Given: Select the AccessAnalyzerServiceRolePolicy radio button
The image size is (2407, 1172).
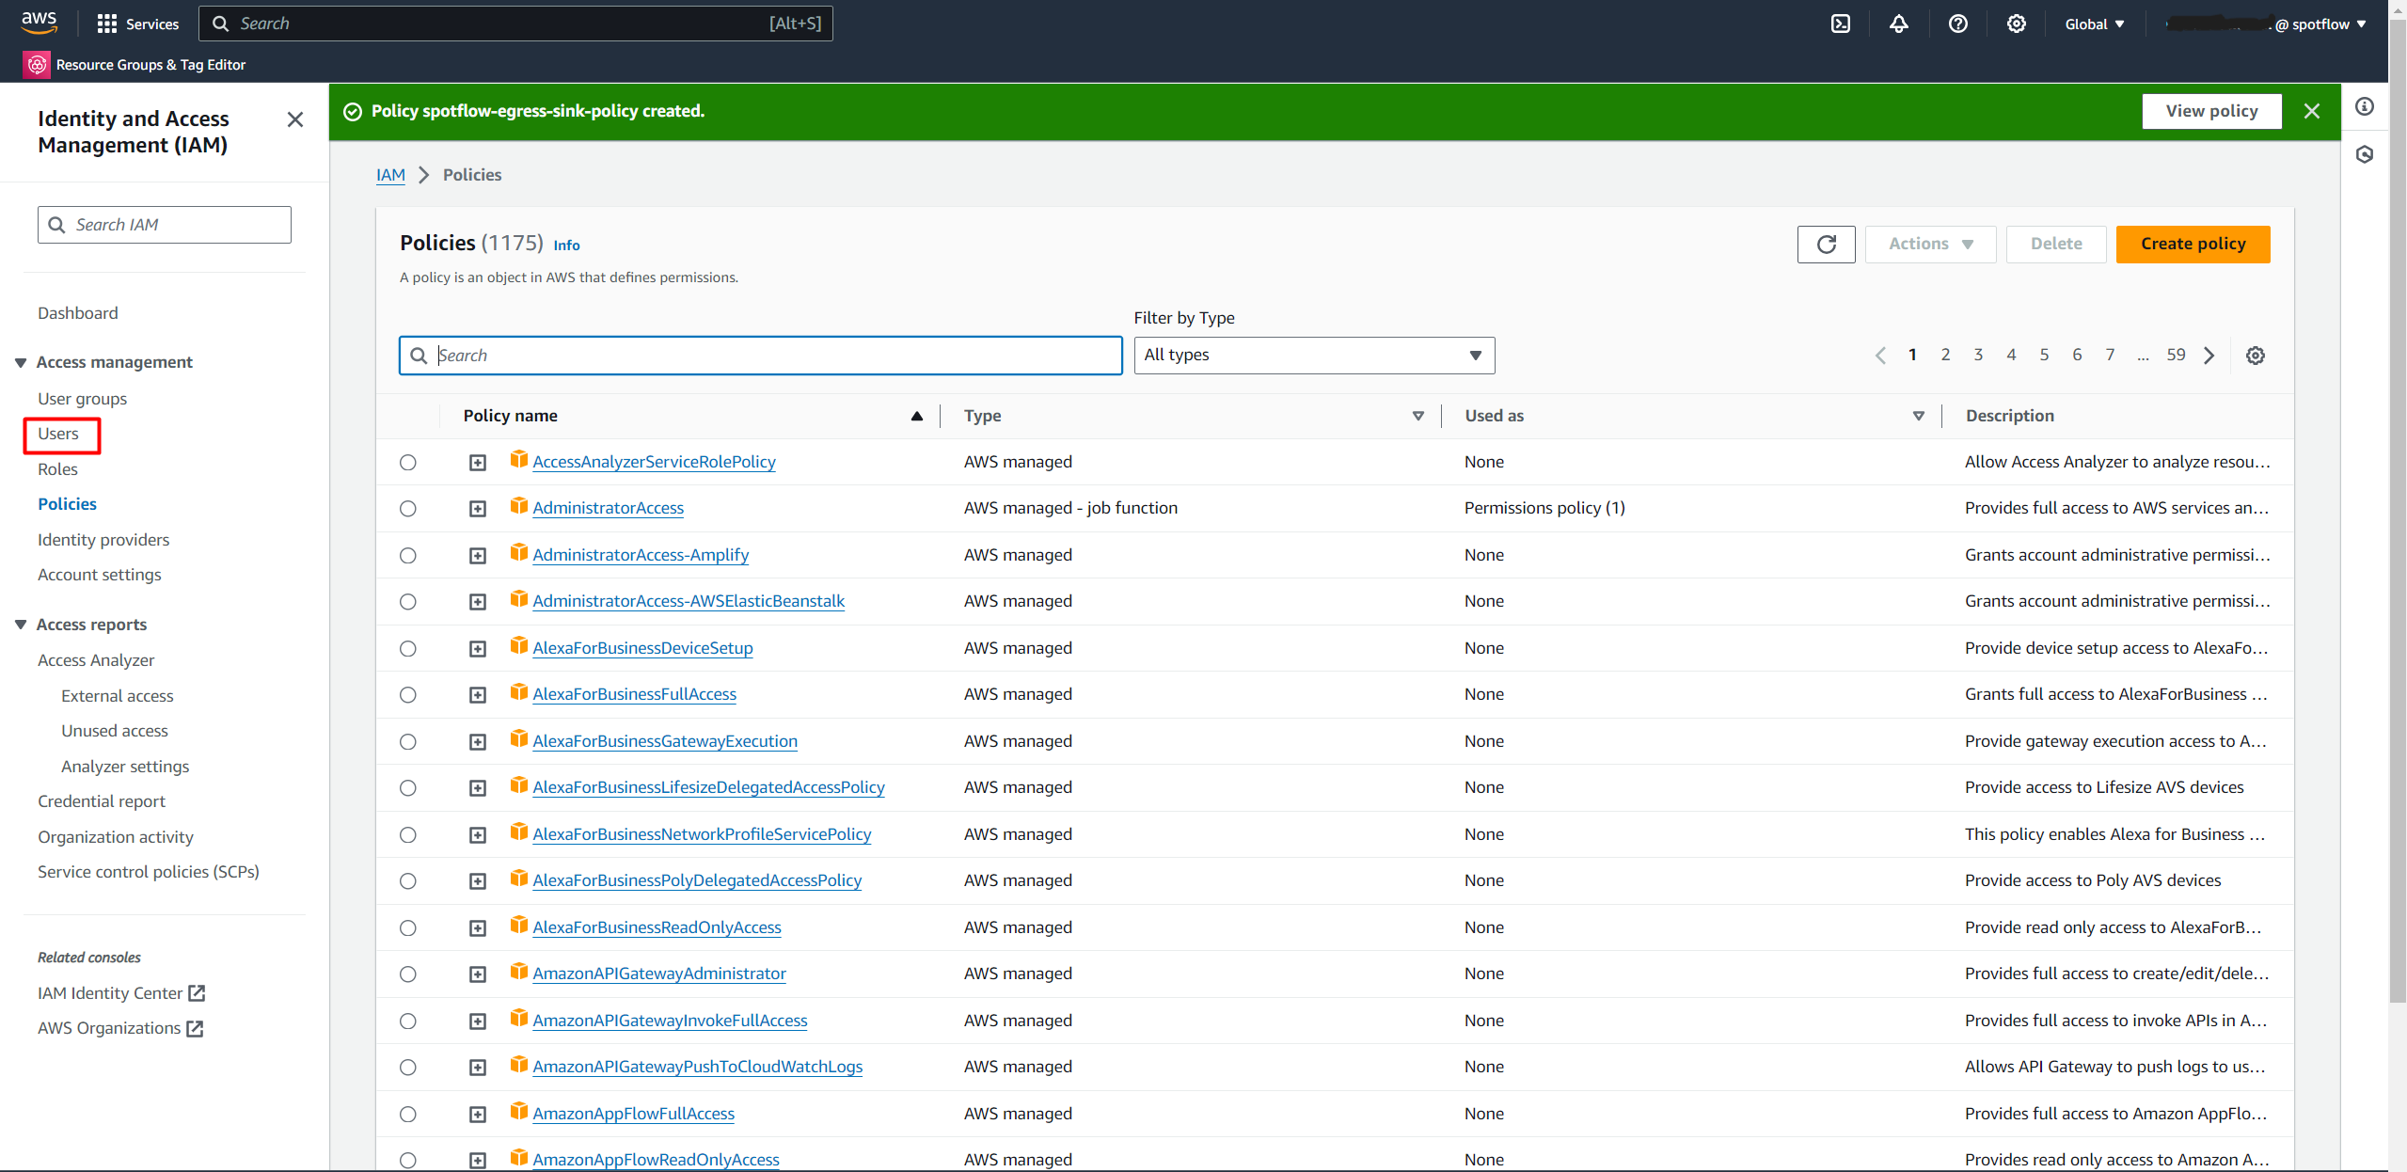Looking at the screenshot, I should [x=407, y=462].
